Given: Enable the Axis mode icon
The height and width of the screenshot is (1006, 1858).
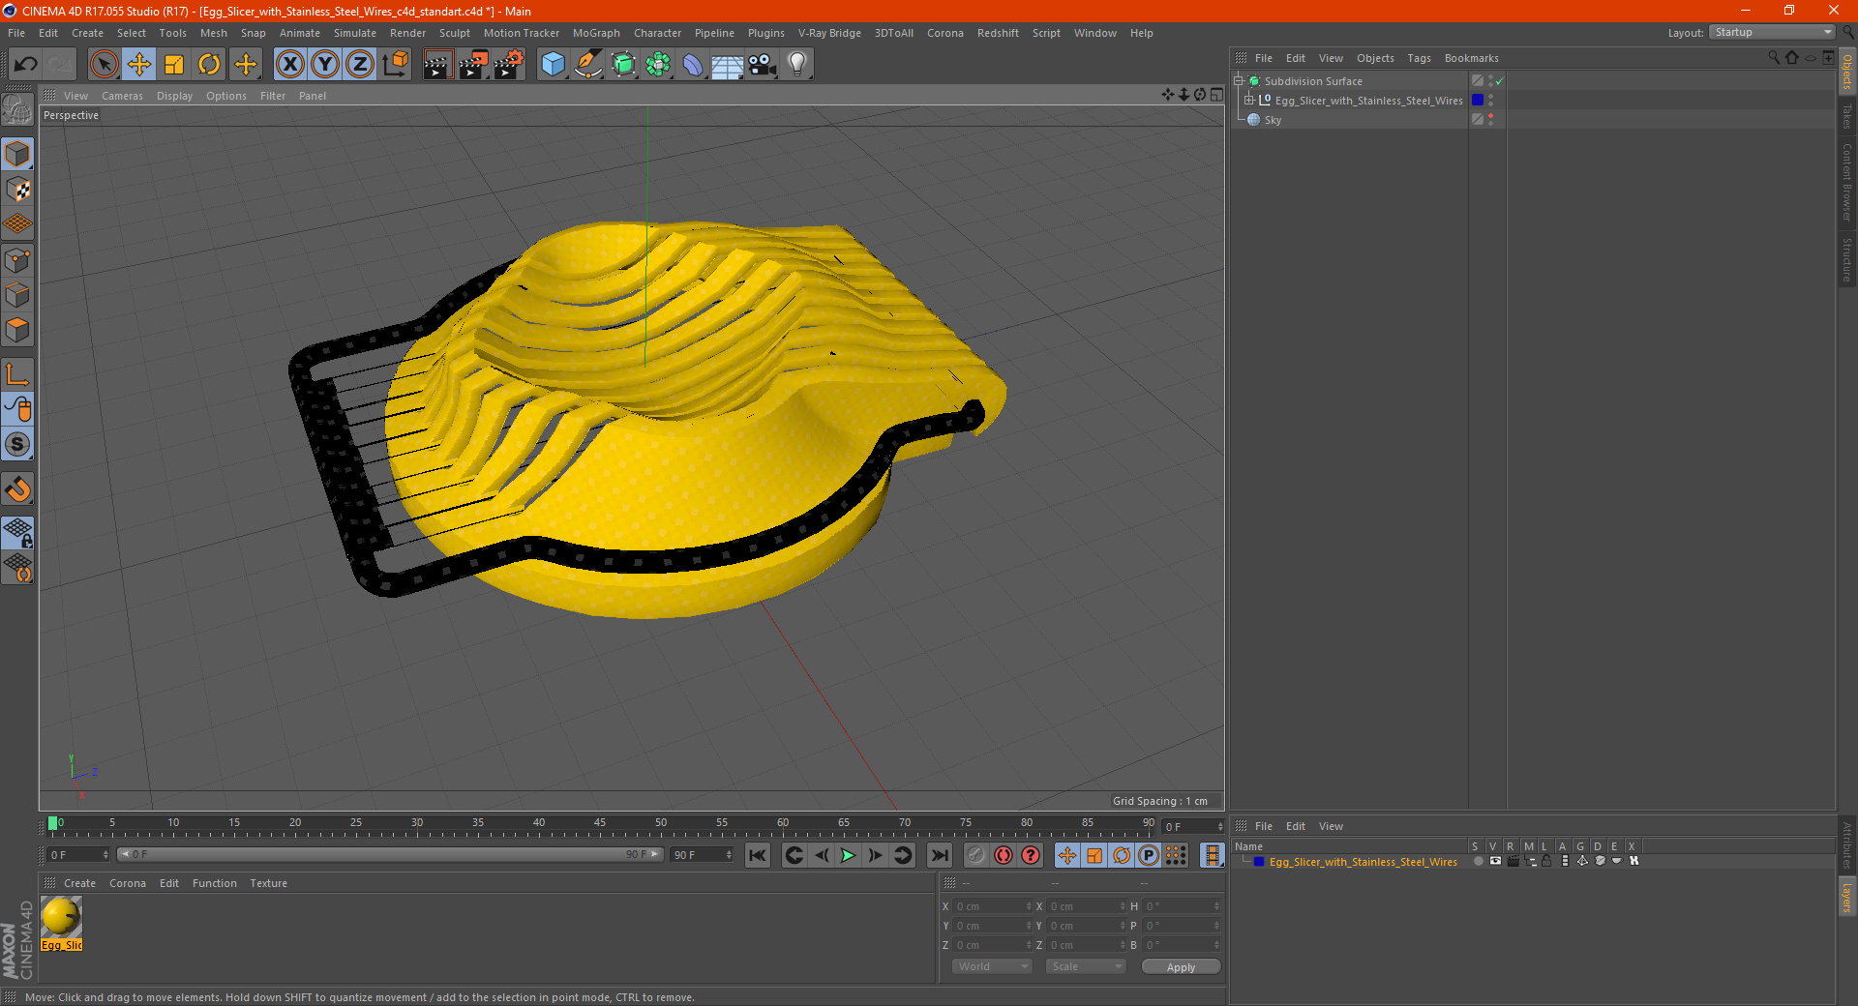Looking at the screenshot, I should point(17,374).
